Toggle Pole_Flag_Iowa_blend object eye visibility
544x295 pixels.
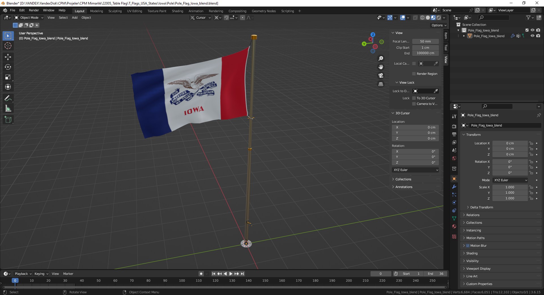click(532, 36)
